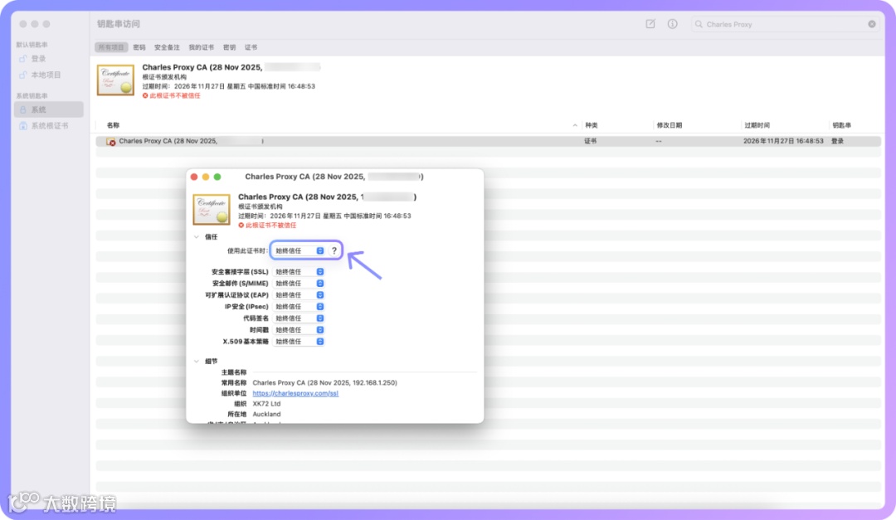Switch to the 密钥 tab

[229, 47]
